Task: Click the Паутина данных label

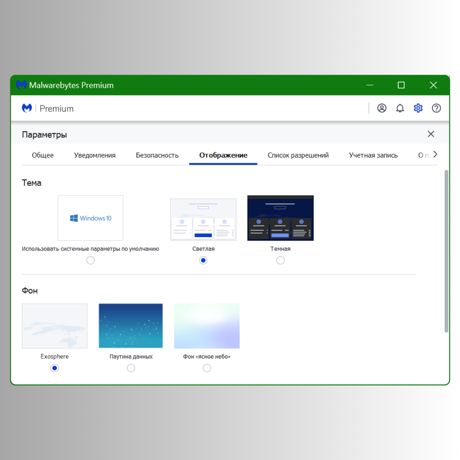Action: click(131, 356)
